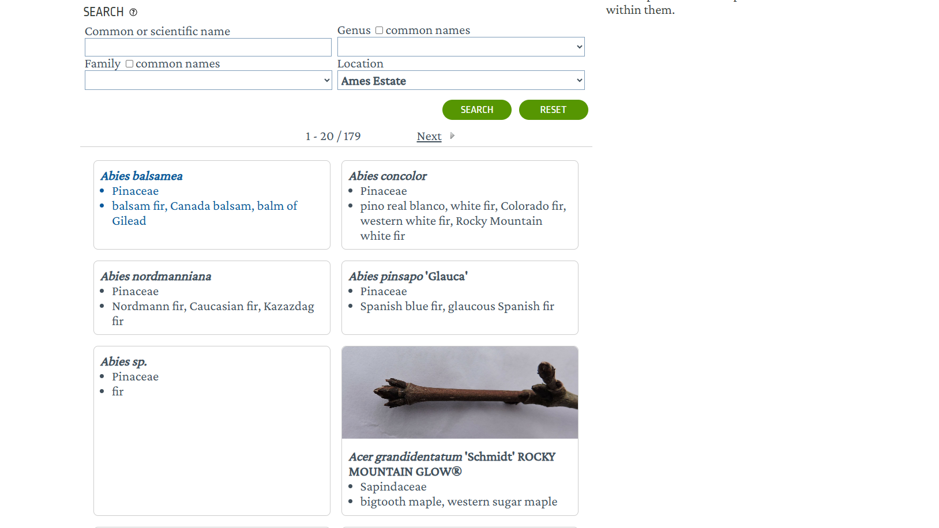This screenshot has height=528, width=939.
Task: Click the Common or scientific name field
Action: pyautogui.click(x=208, y=47)
